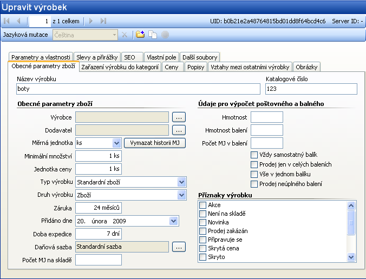Go to next record arrow
This screenshot has width=366, height=279.
[91, 21]
